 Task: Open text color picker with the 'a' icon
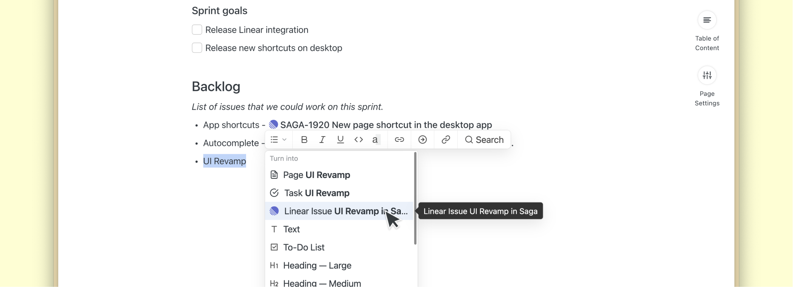click(376, 140)
